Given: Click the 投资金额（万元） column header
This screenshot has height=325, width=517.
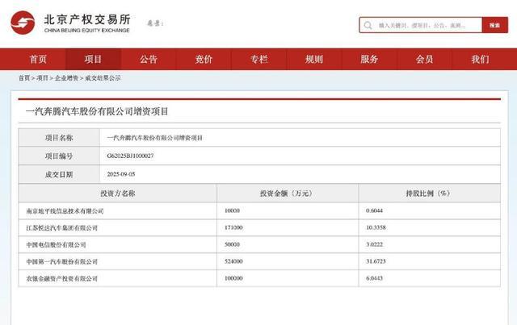Looking at the screenshot, I should tap(288, 194).
